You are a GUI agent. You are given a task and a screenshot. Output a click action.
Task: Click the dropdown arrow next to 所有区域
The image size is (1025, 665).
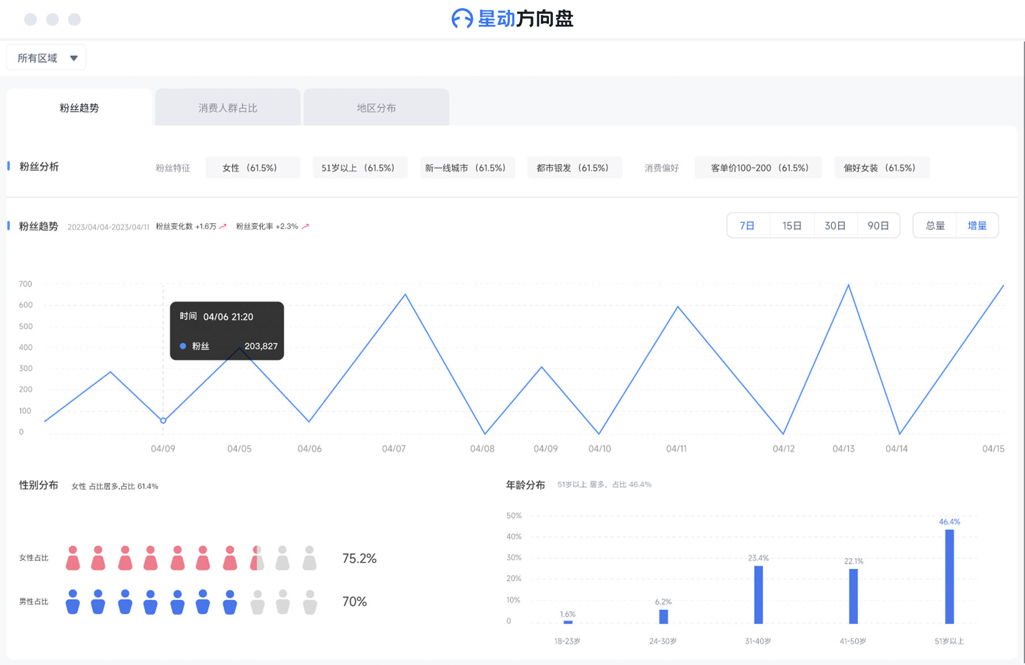74,58
